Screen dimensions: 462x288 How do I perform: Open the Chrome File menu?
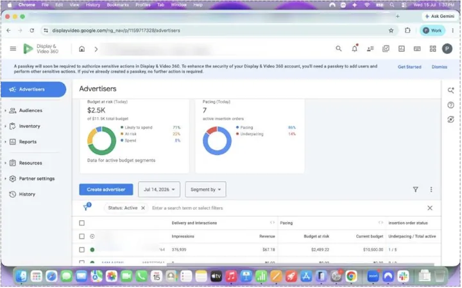click(x=45, y=4)
